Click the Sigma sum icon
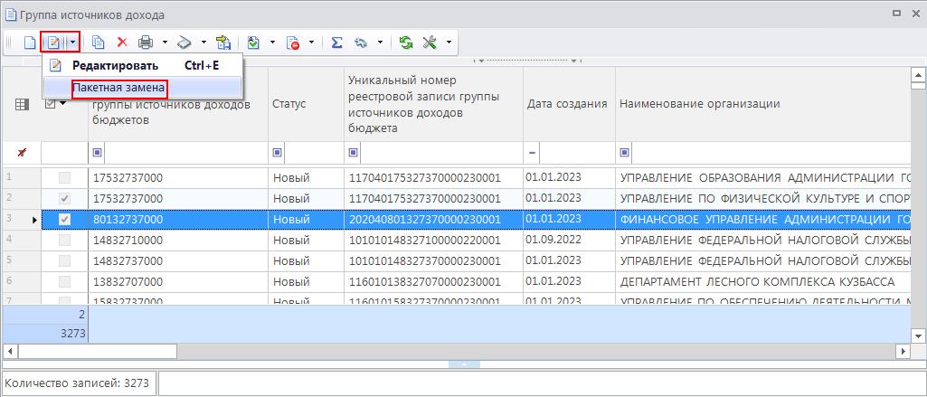 click(337, 43)
